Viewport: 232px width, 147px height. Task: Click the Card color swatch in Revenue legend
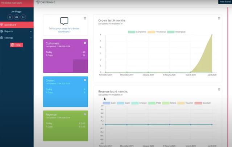[106, 103]
